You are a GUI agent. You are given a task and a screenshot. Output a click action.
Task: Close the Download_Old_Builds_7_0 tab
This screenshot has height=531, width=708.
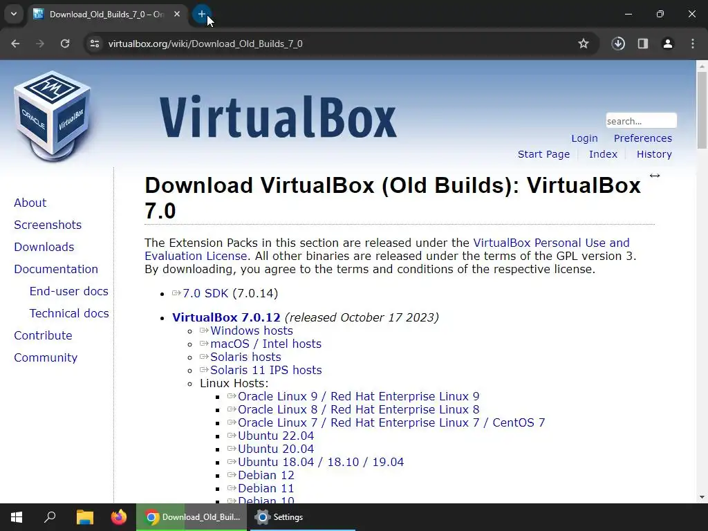tap(177, 14)
